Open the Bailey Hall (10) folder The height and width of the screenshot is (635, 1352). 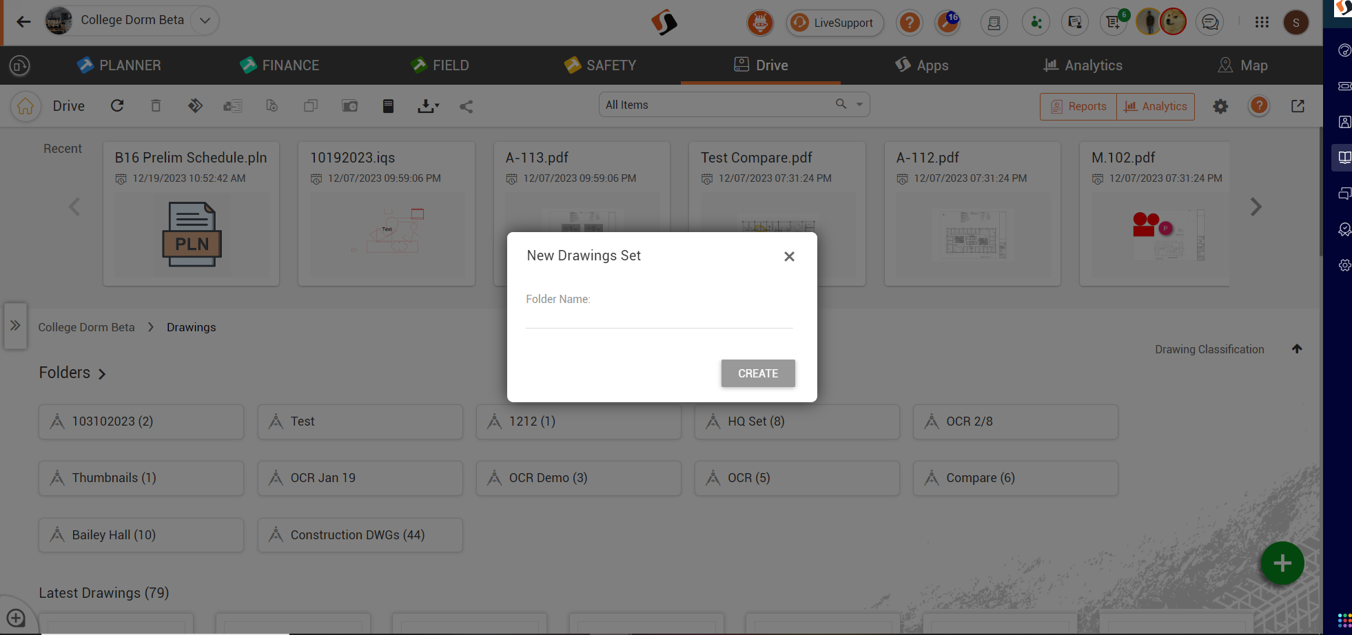pos(141,535)
